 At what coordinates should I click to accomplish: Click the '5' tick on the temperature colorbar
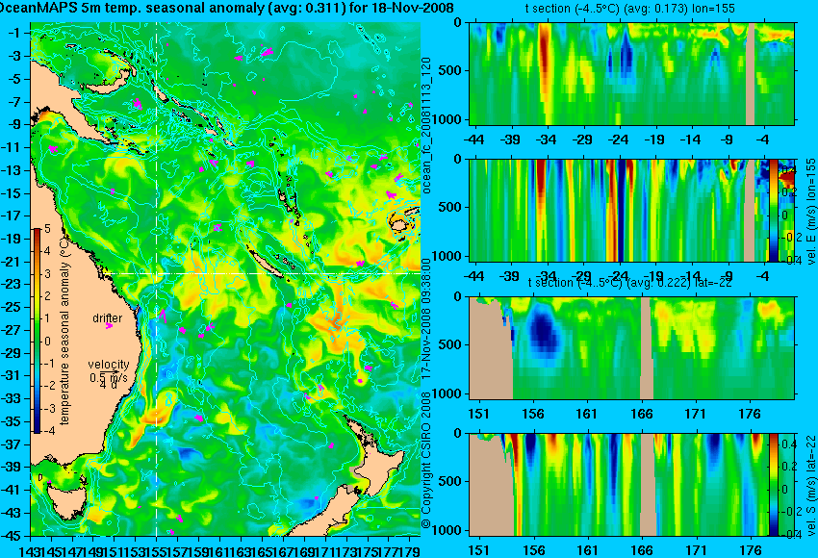tap(47, 228)
